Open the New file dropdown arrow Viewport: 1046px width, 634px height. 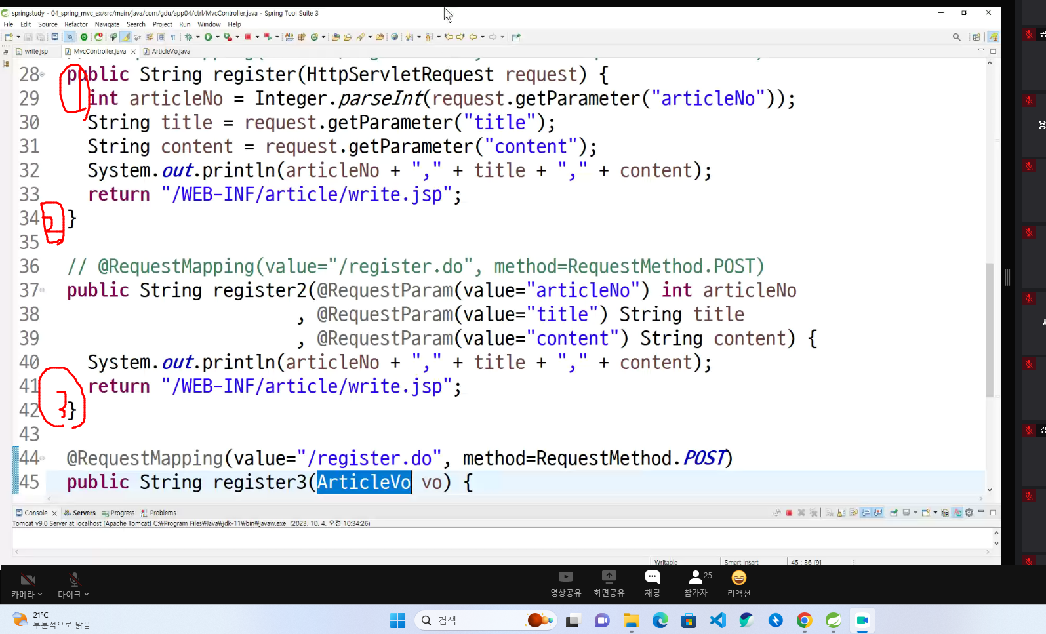(x=18, y=37)
